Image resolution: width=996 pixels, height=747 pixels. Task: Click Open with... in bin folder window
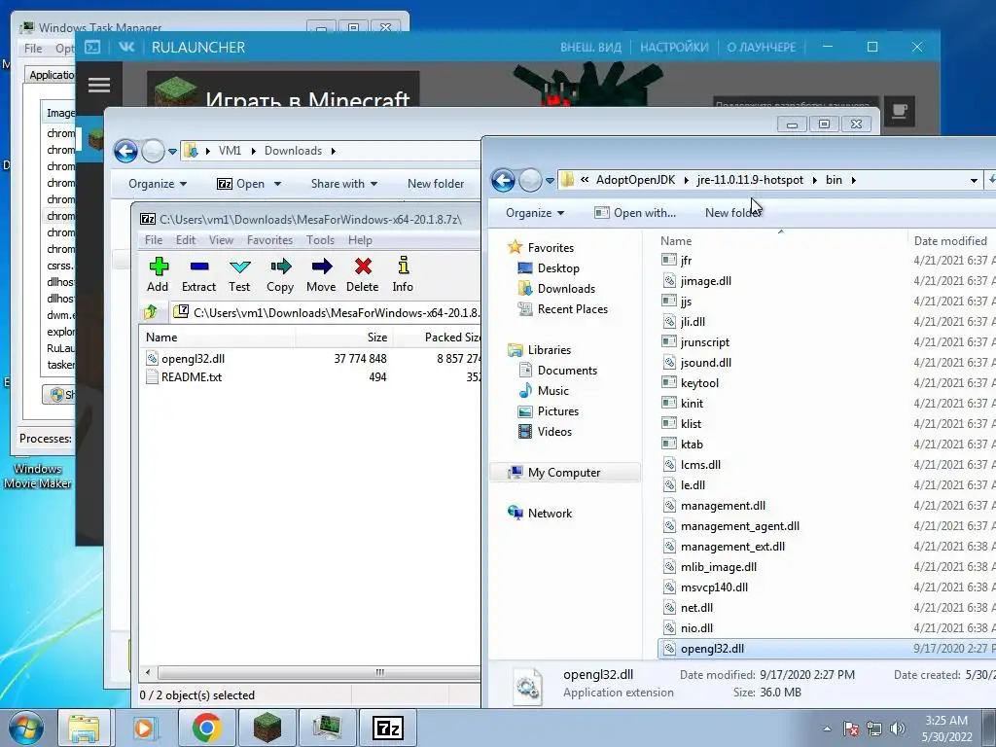coord(634,213)
